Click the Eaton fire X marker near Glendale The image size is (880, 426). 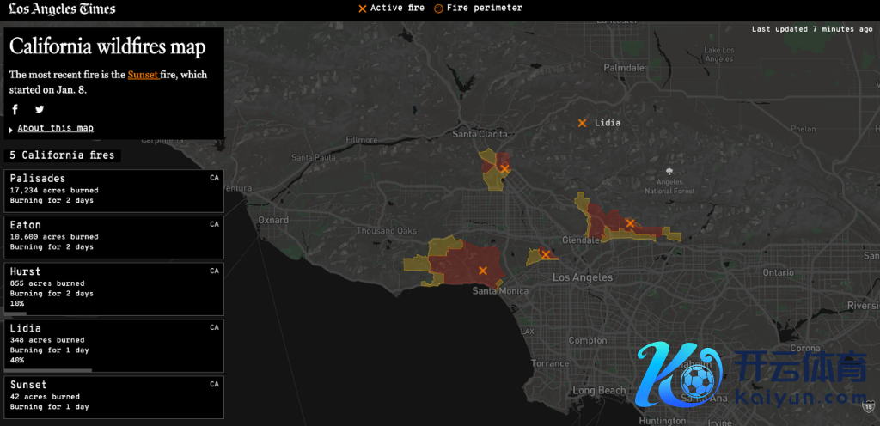(630, 223)
